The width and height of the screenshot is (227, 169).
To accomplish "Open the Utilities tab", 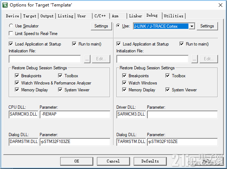I will [173, 16].
